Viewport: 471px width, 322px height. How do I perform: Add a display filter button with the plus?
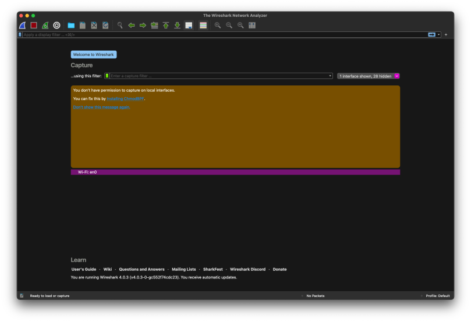tap(446, 35)
